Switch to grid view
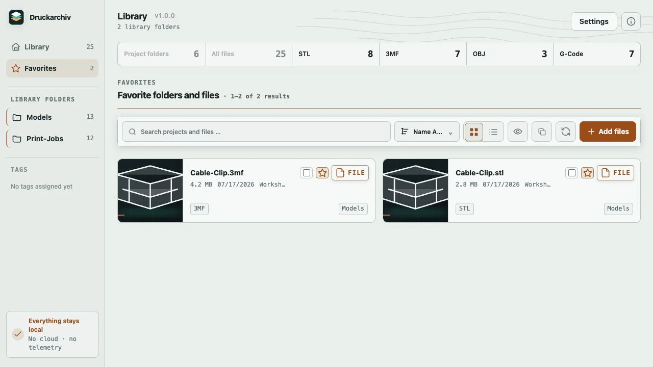The height and width of the screenshot is (367, 653). pyautogui.click(x=474, y=132)
